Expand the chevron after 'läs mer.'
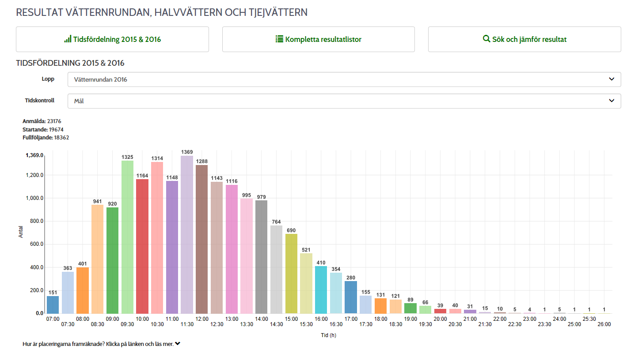This screenshot has height=353, width=642. [178, 344]
